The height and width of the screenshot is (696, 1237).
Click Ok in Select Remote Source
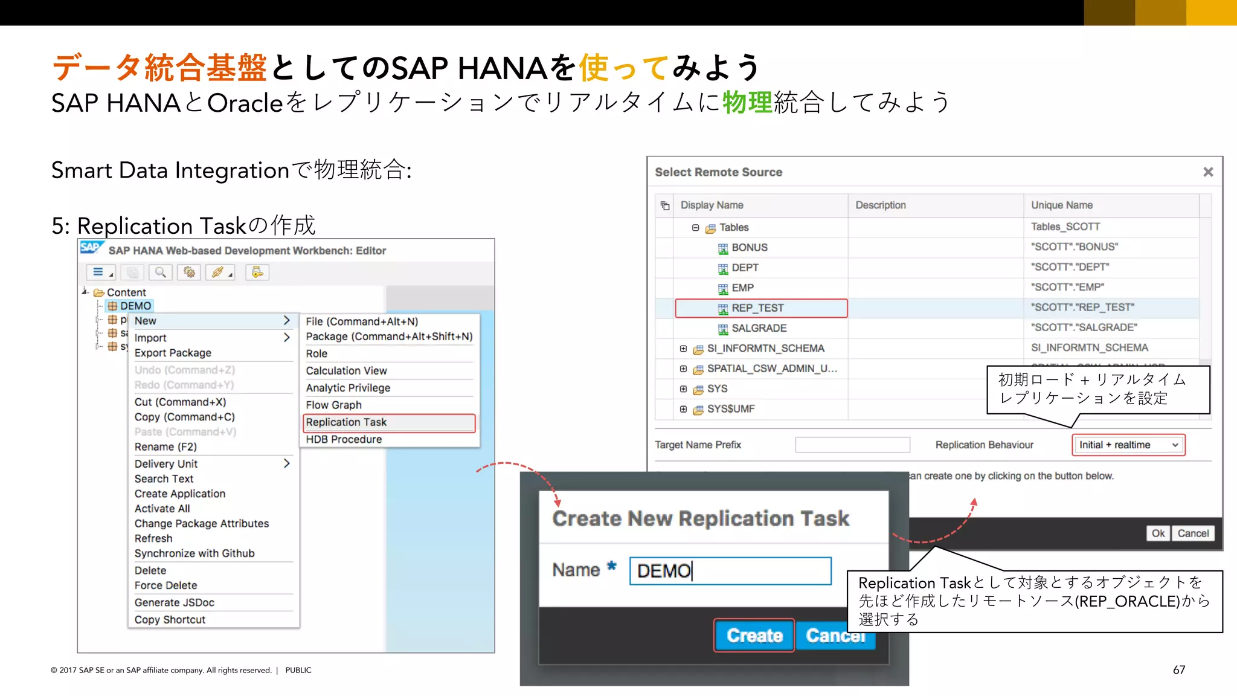pos(1158,533)
